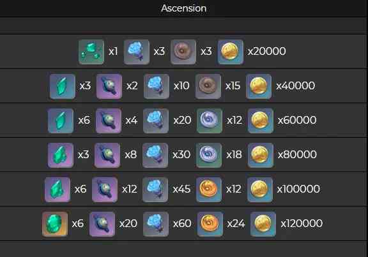The height and width of the screenshot is (257, 368).
Task: Click the blue flower icon next to x10
Action: [x=157, y=86]
